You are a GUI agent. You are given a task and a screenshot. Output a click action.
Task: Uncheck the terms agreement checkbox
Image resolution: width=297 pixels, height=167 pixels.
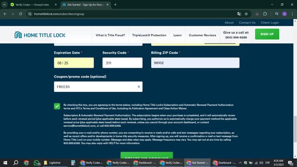pos(57,106)
